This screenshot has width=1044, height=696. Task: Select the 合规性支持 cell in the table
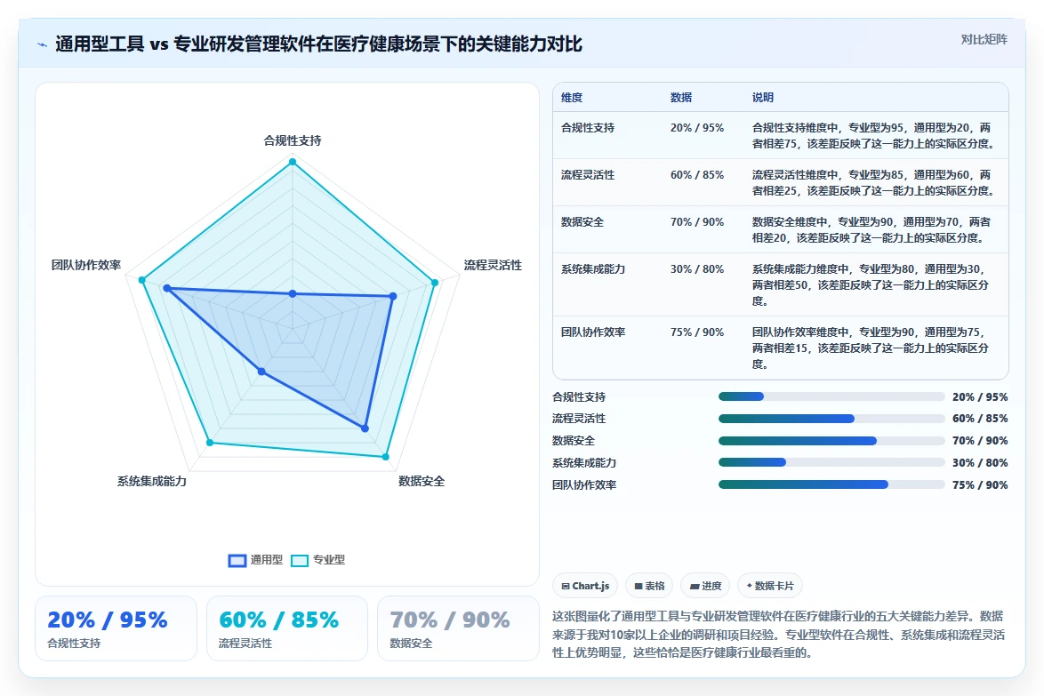tap(587, 128)
